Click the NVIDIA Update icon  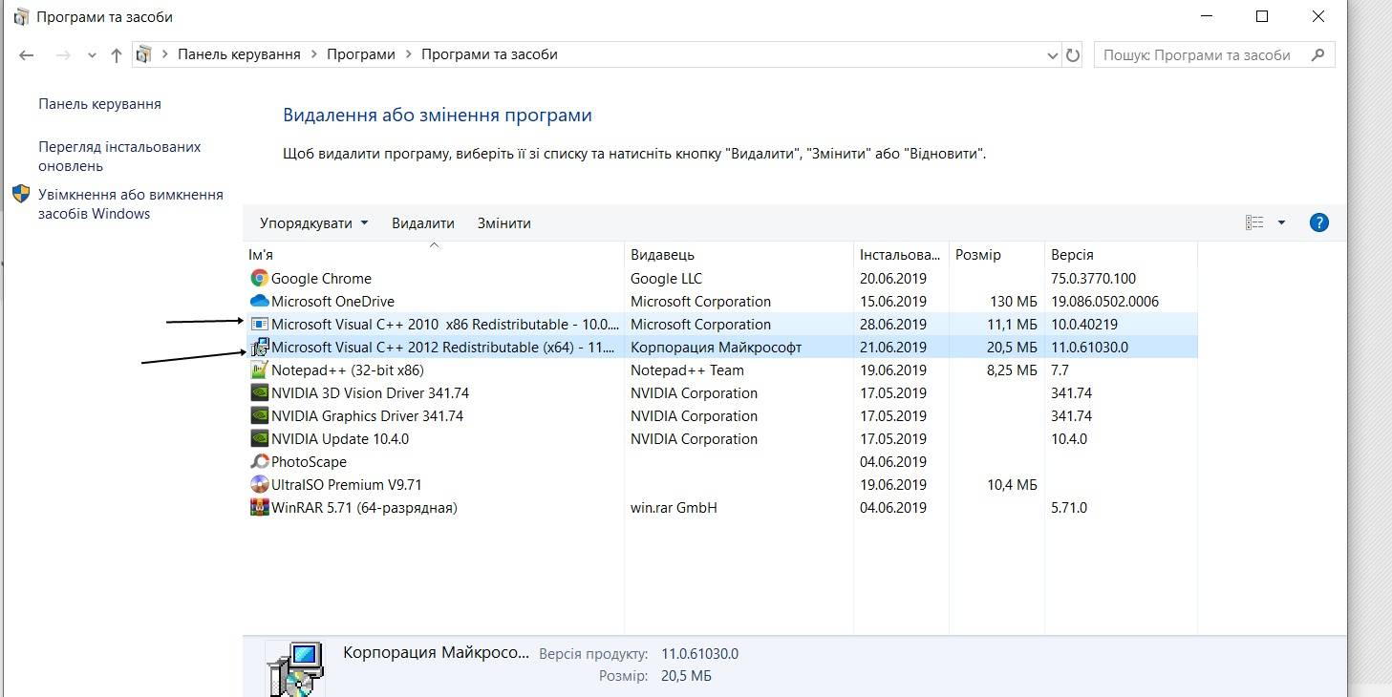[259, 439]
